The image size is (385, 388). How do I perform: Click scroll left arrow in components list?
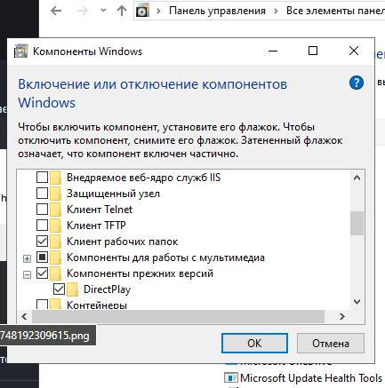click(24, 317)
